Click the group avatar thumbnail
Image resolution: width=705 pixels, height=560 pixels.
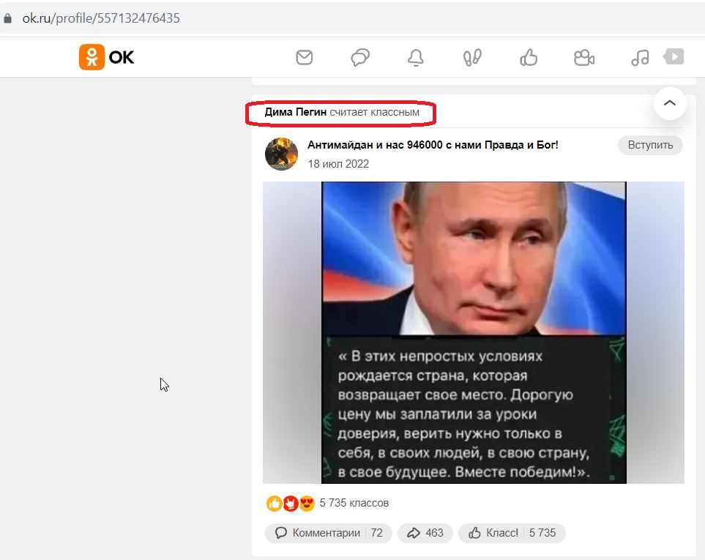point(281,154)
